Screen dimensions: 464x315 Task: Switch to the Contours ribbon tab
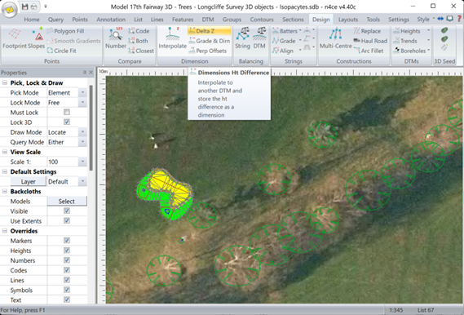click(262, 20)
